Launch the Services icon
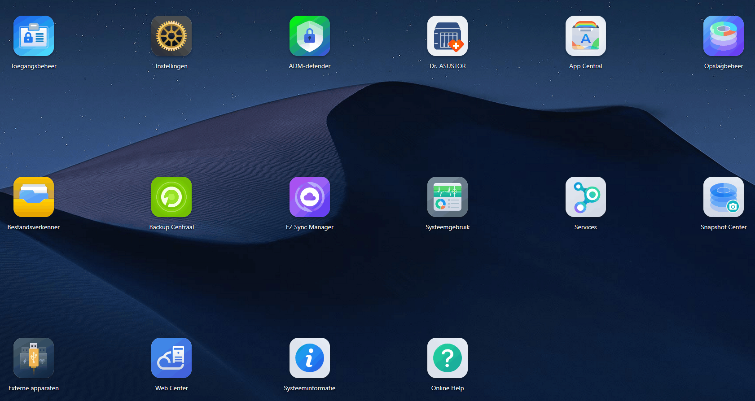This screenshot has width=755, height=401. click(x=586, y=197)
